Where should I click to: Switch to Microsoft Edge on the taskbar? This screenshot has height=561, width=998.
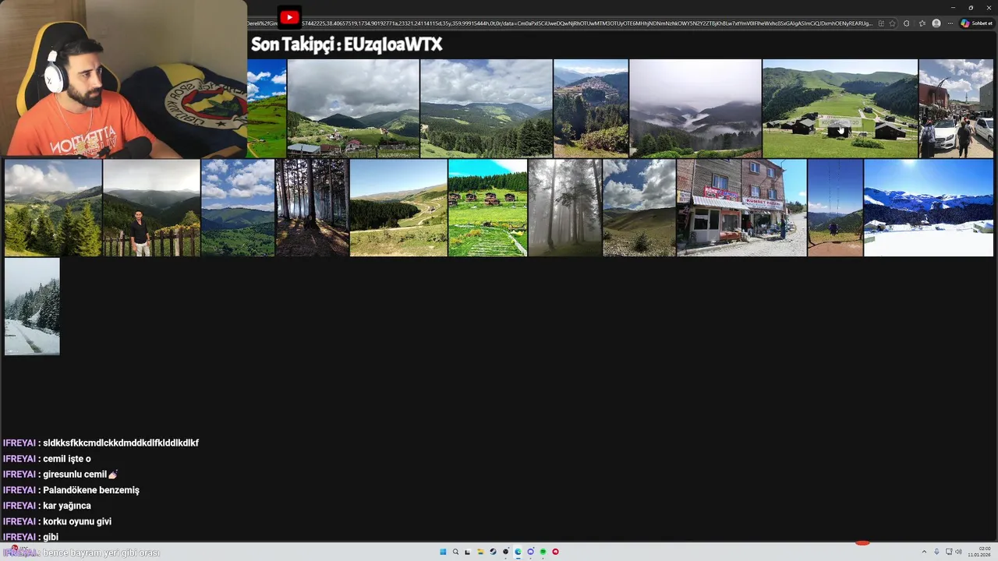tap(518, 552)
